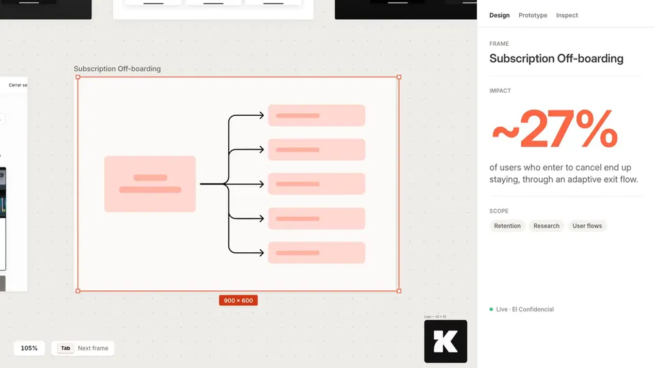Click the Cerrar se text in left frame
This screenshot has height=368, width=654.
point(18,85)
